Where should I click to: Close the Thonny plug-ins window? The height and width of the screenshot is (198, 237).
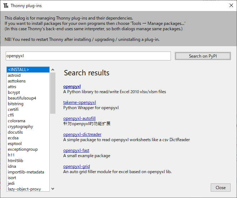(231, 6)
